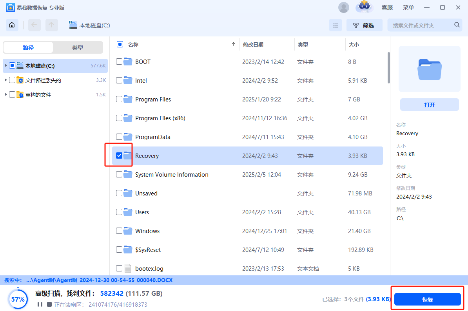Select the System Volume Information row name
Image resolution: width=468 pixels, height=311 pixels.
click(x=172, y=174)
